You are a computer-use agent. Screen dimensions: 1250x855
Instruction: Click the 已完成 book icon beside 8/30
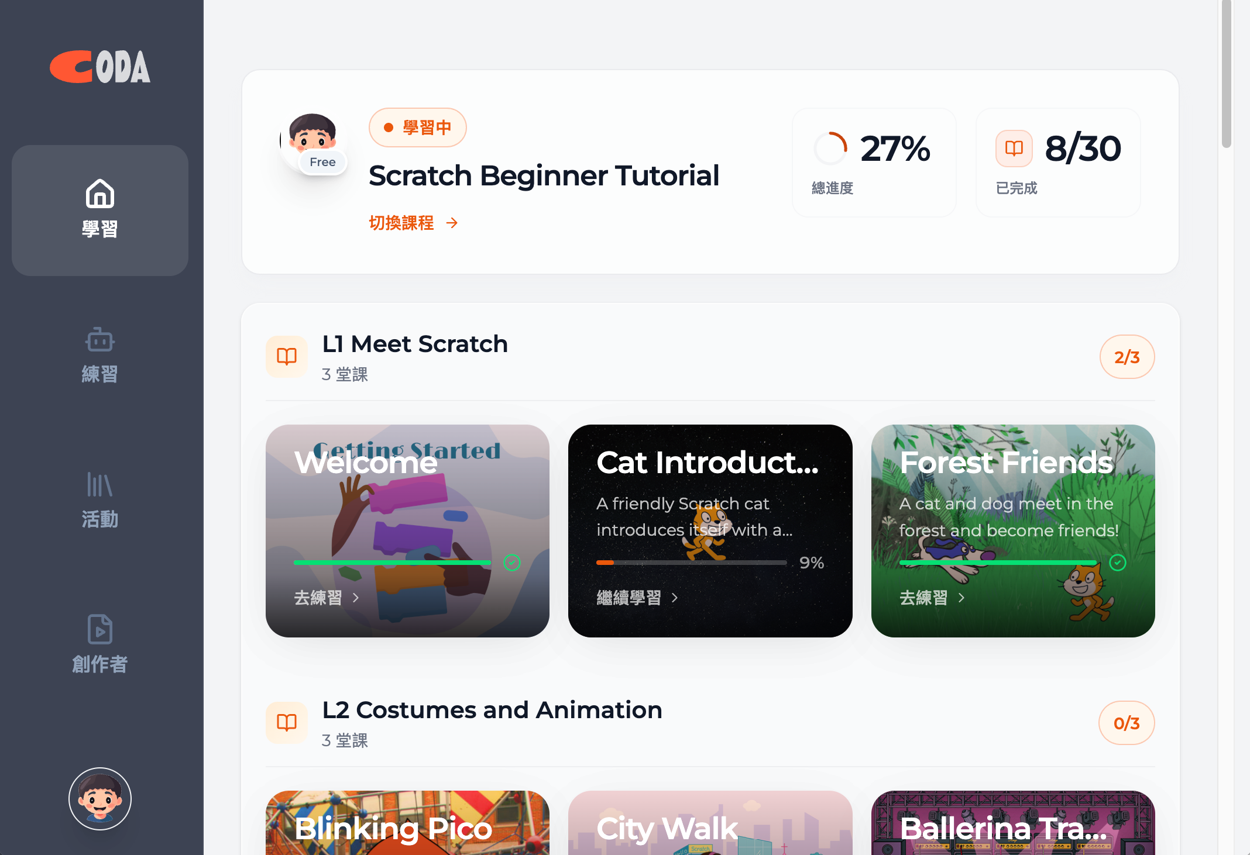(x=1014, y=149)
